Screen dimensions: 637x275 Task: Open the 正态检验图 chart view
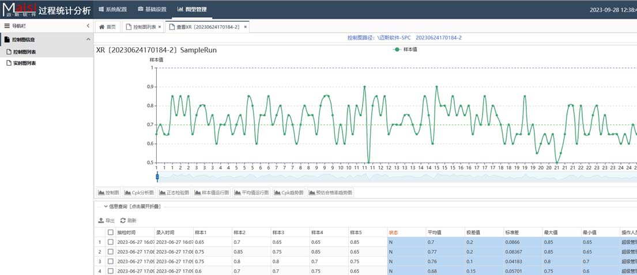tap(174, 193)
